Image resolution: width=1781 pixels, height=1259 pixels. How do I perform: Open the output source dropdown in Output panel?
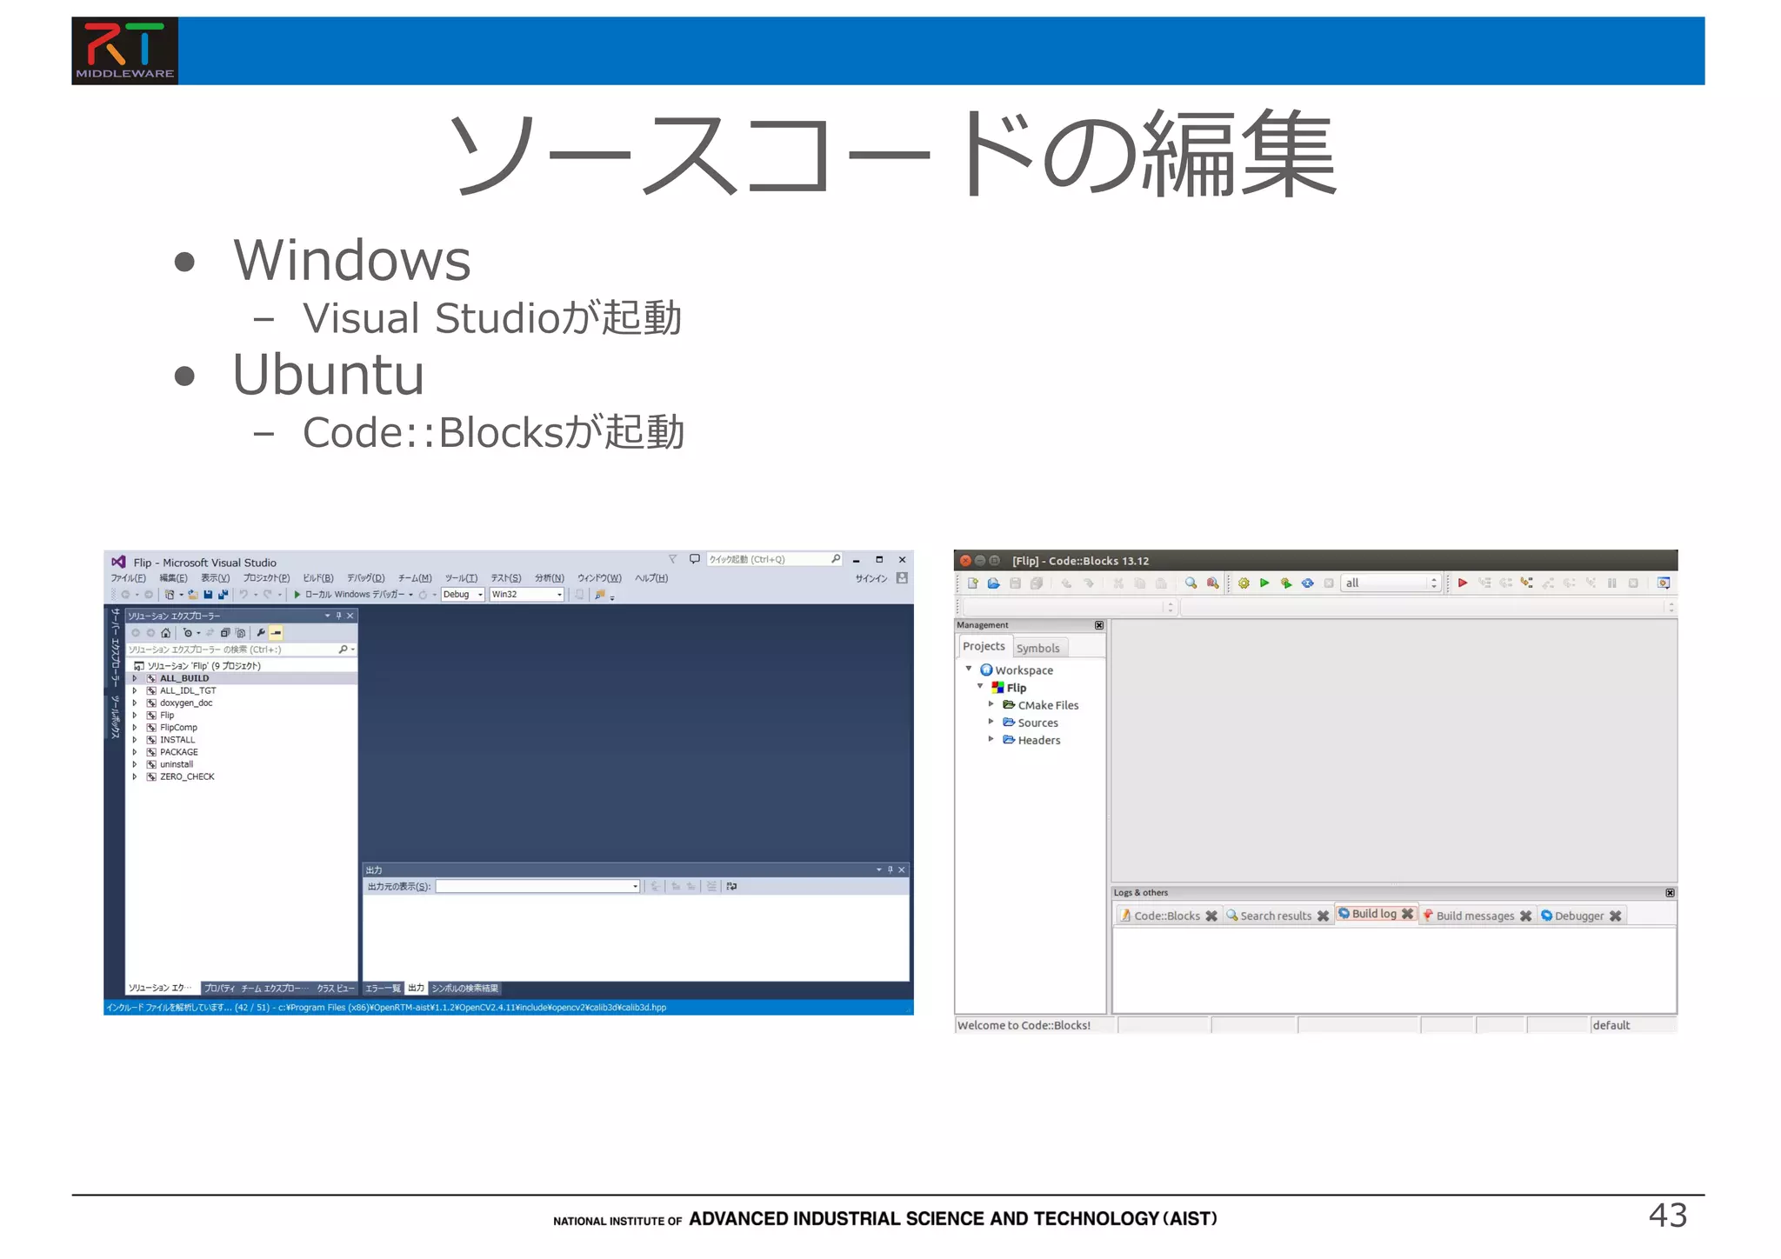coord(537,886)
